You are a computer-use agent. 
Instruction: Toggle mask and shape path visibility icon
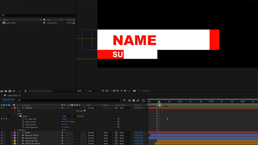[111, 91]
